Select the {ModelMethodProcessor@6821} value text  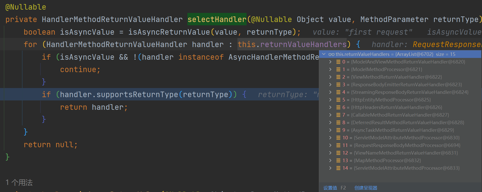387,69
